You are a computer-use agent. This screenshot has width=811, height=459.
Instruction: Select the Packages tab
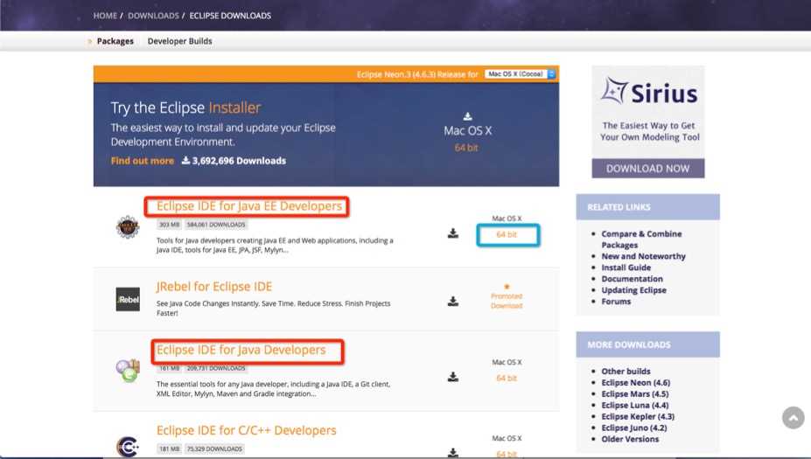coord(115,41)
